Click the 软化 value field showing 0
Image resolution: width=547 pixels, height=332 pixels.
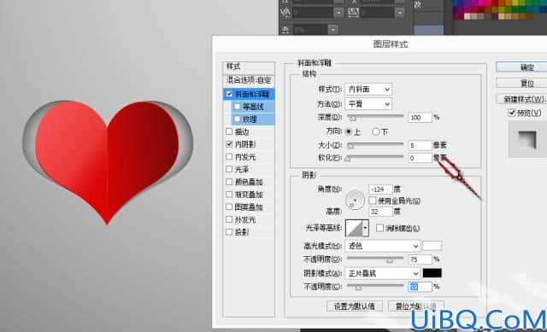(420, 158)
